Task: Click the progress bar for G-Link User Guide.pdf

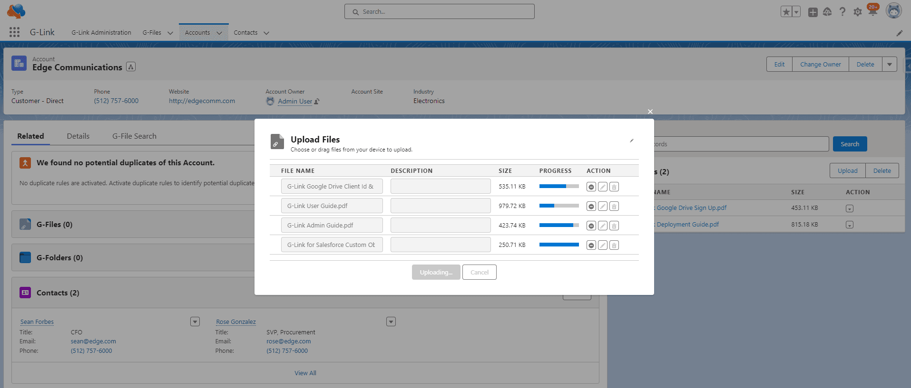Action: coord(559,206)
